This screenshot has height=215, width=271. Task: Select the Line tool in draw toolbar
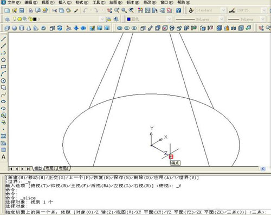(3, 39)
